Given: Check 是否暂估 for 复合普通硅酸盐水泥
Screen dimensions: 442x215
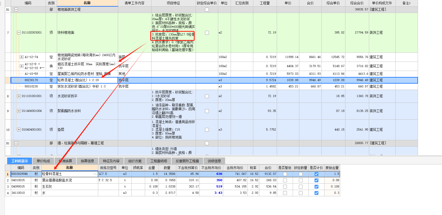Looking at the screenshot, I should pos(285,180).
